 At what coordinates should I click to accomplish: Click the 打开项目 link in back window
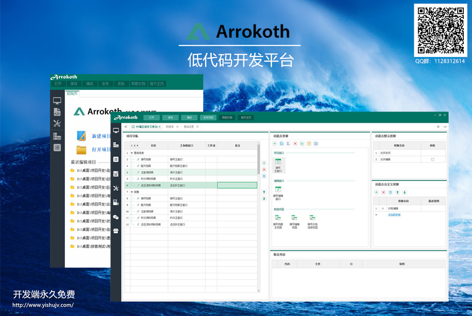tap(101, 150)
